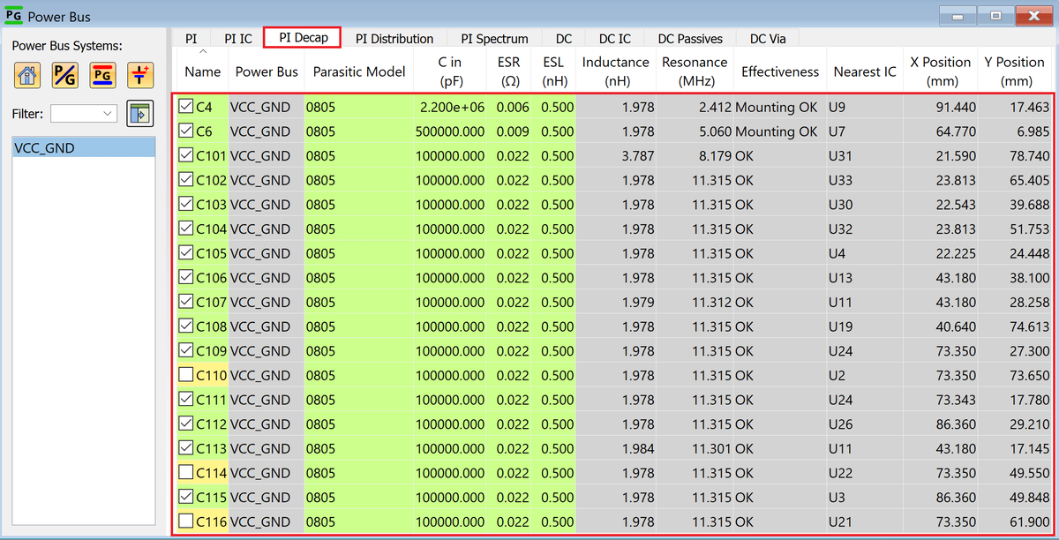The image size is (1059, 540).
Task: Select the PI Spectrum tab
Action: pyautogui.click(x=494, y=39)
